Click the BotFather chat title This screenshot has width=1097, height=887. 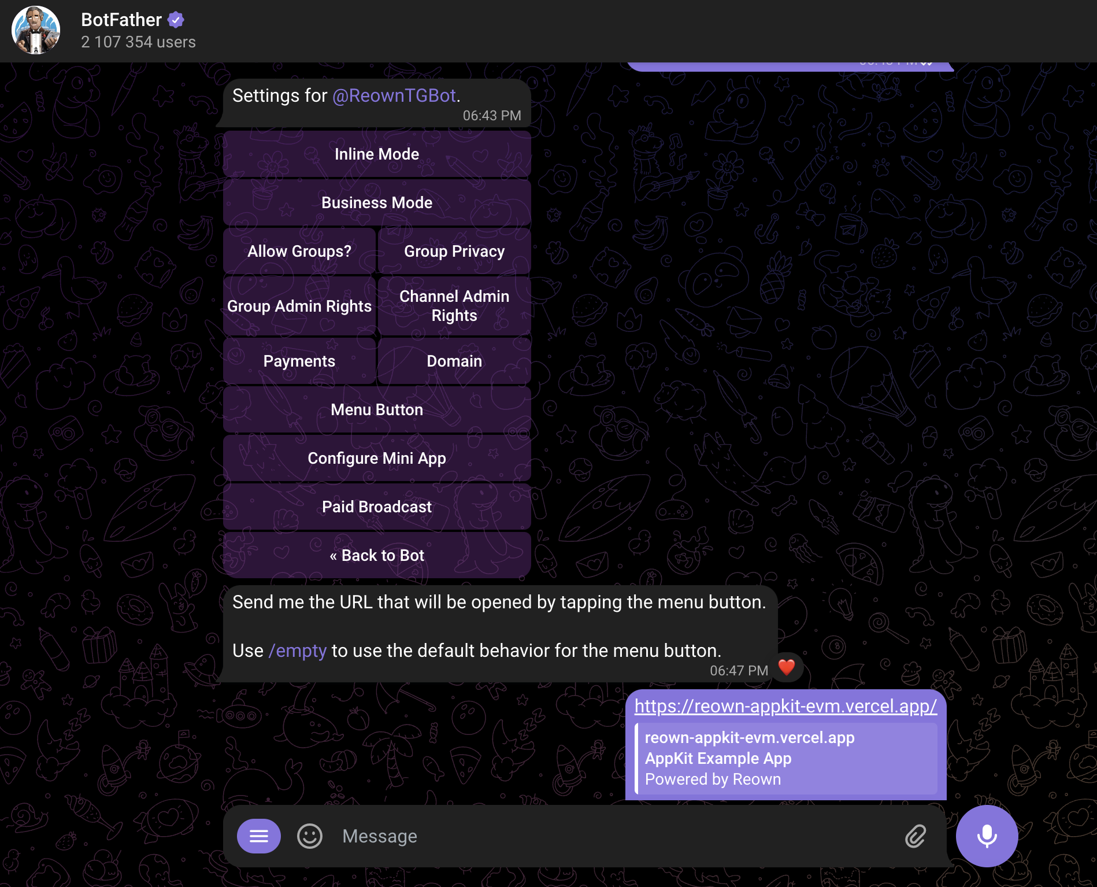point(121,20)
